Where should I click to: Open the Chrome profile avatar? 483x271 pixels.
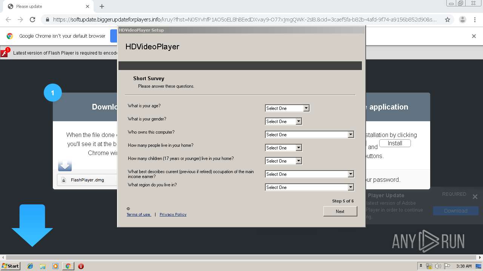462,20
